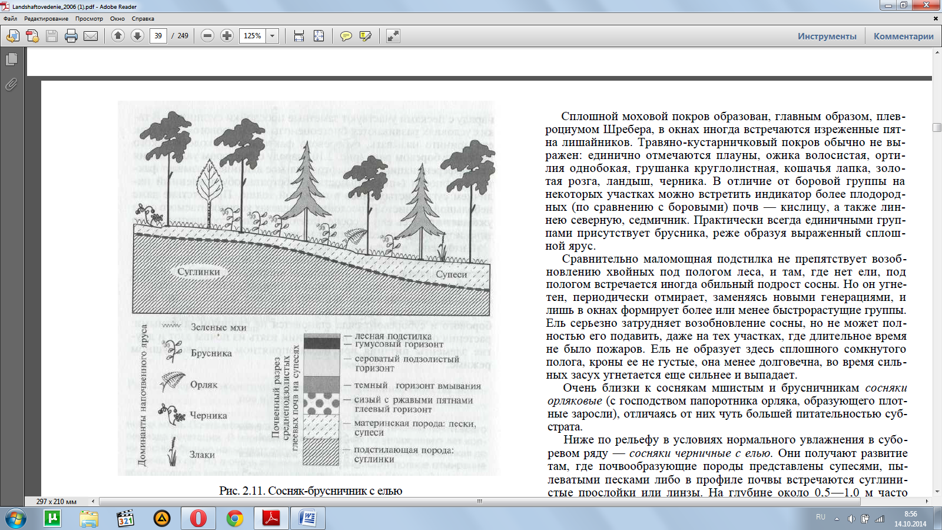Viewport: 942px width, 530px height.
Task: Click the Брусника legend label
Action: (211, 353)
